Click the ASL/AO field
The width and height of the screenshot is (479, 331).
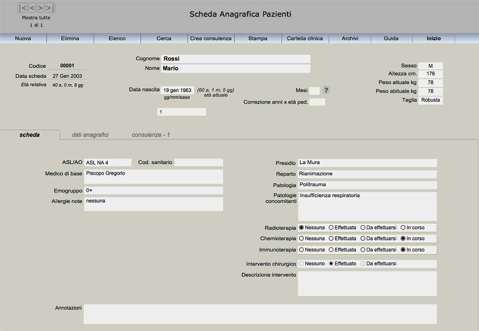(107, 162)
